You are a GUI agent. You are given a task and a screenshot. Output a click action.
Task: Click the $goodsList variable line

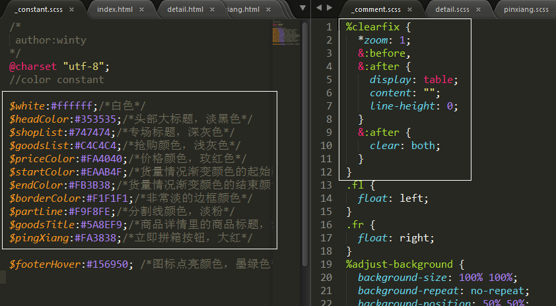pos(125,146)
